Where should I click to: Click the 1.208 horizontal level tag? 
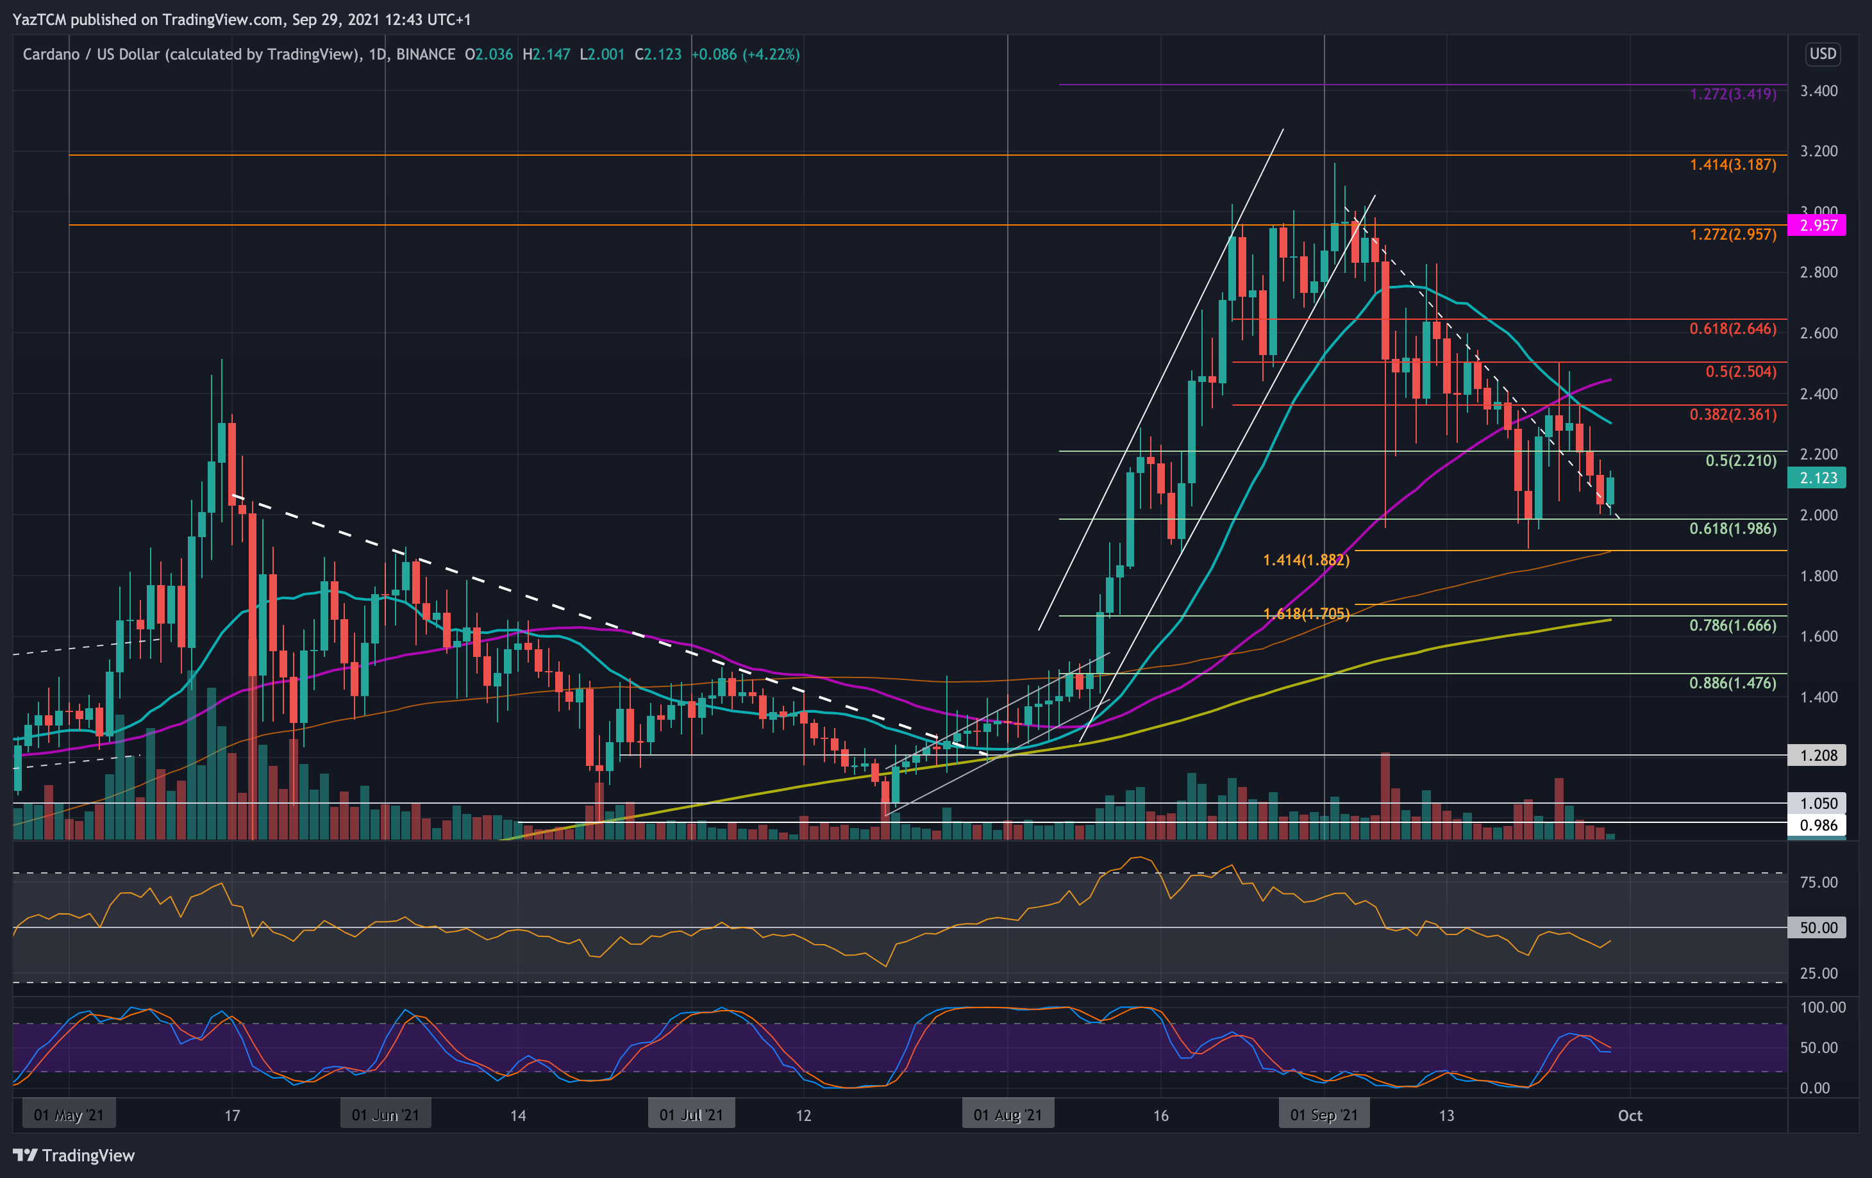[x=1817, y=755]
